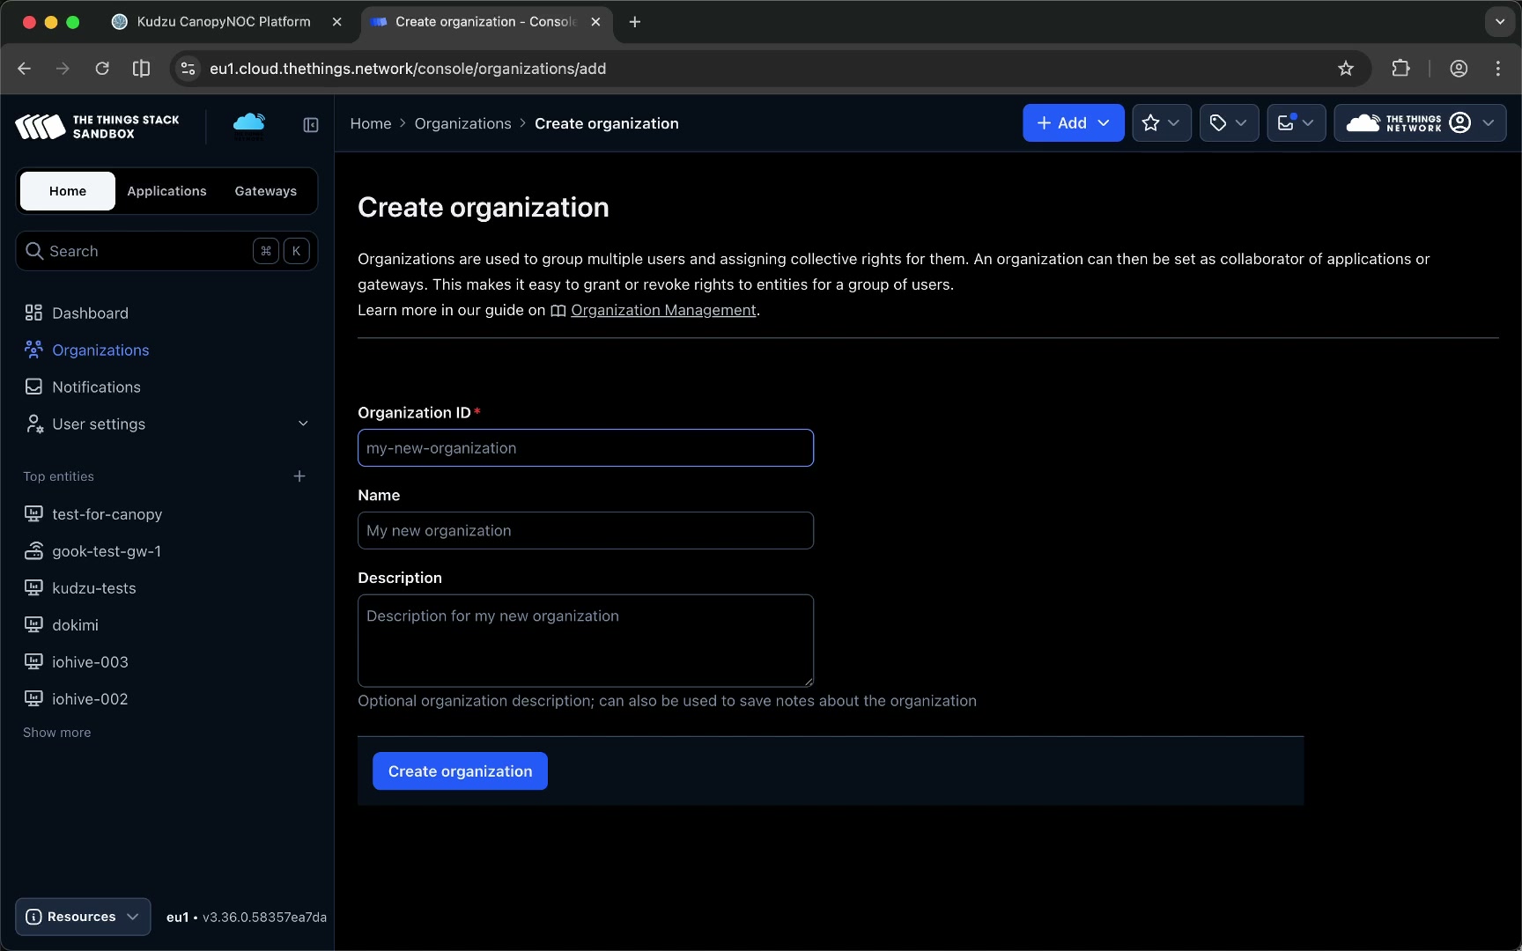
Task: Collapse sidebar with the panel toggle icon
Action: click(x=311, y=125)
